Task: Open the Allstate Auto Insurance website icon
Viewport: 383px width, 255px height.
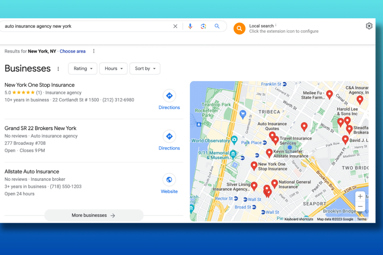Action: pos(169,180)
